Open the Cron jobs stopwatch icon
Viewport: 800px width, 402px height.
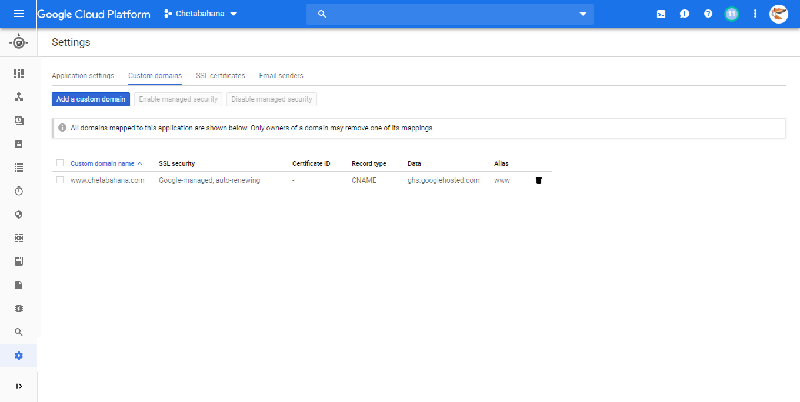(x=19, y=191)
